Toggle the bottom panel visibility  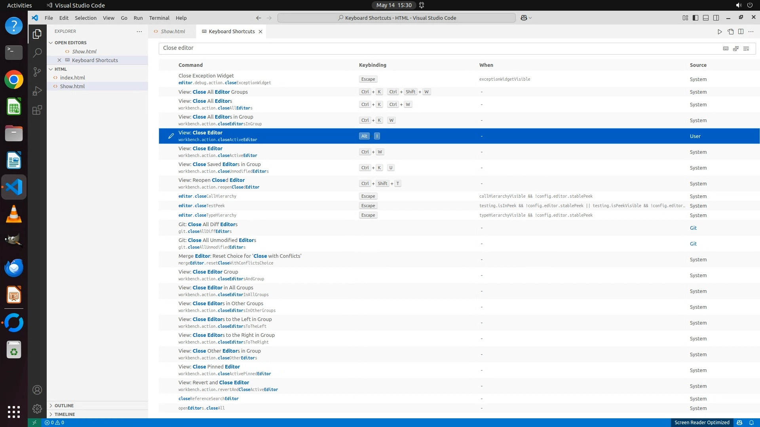pyautogui.click(x=706, y=18)
